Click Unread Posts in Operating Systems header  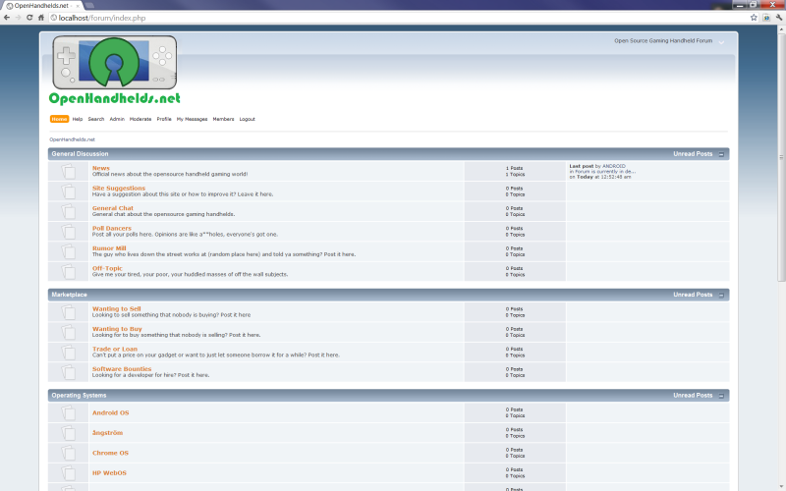tap(693, 396)
